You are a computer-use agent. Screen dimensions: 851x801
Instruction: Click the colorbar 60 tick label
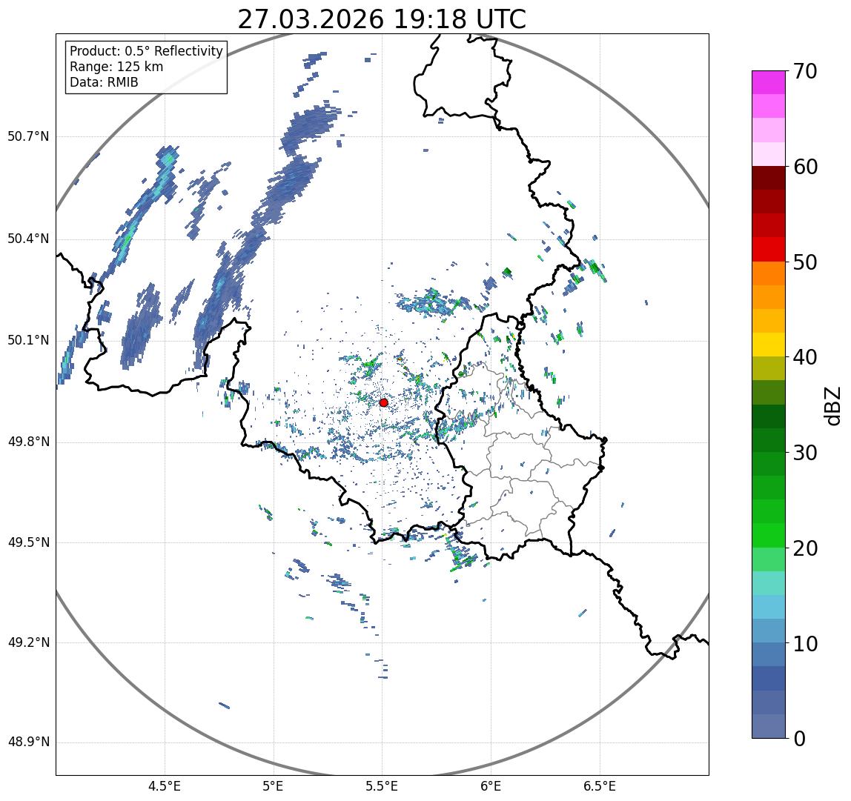point(805,167)
